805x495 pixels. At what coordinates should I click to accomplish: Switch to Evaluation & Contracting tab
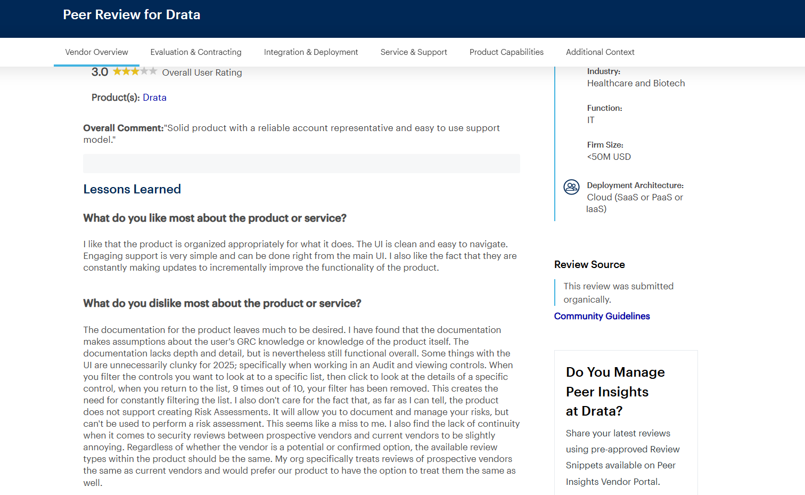point(196,52)
